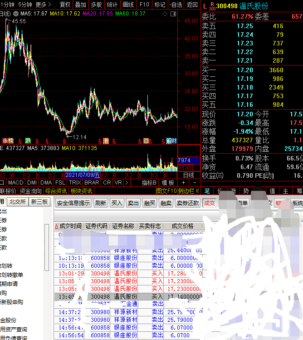
Task: Click the green 跌 marker on the chart
Action: [28, 141]
